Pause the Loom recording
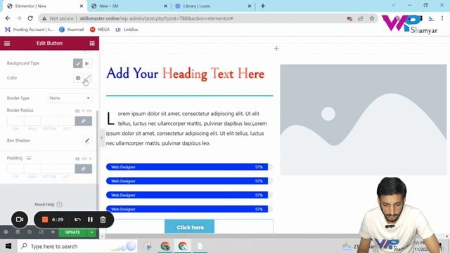 (90, 219)
